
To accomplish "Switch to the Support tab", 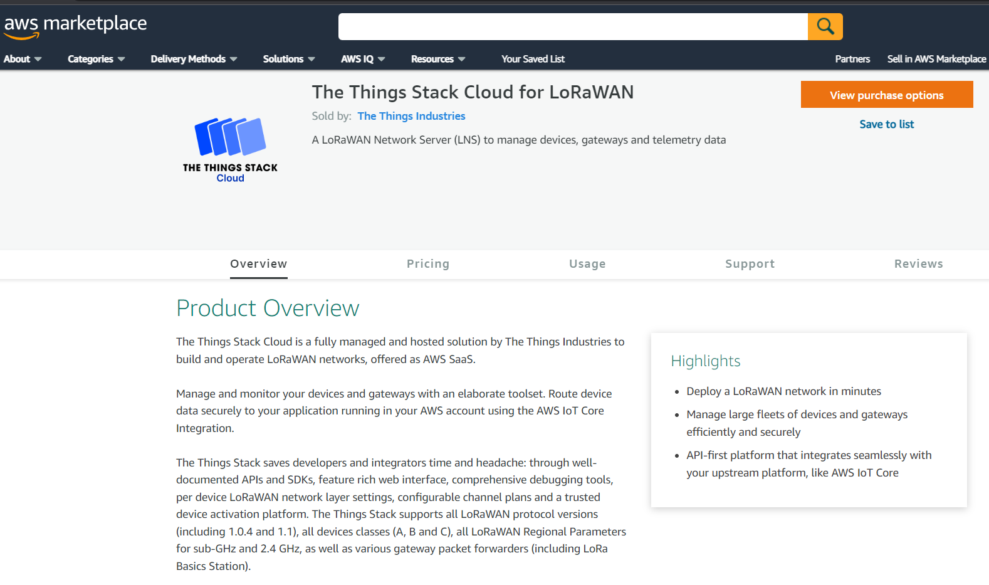I will coord(750,264).
